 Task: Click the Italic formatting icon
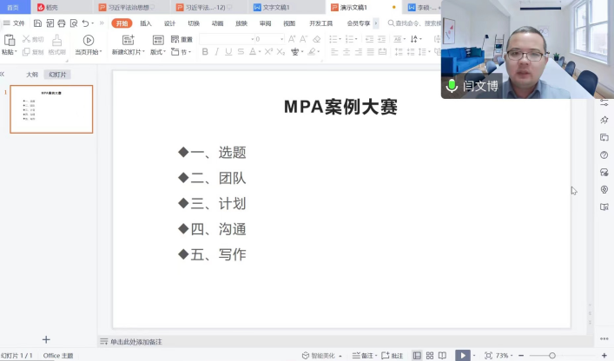click(x=218, y=52)
